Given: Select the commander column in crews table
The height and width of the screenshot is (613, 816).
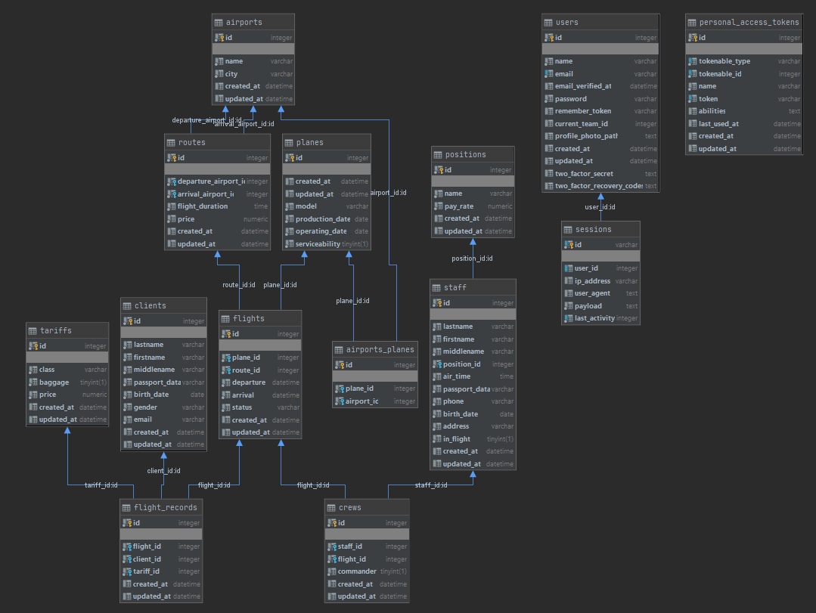Looking at the screenshot, I should [x=357, y=571].
